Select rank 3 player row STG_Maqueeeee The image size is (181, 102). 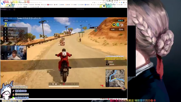[x=16, y=35]
